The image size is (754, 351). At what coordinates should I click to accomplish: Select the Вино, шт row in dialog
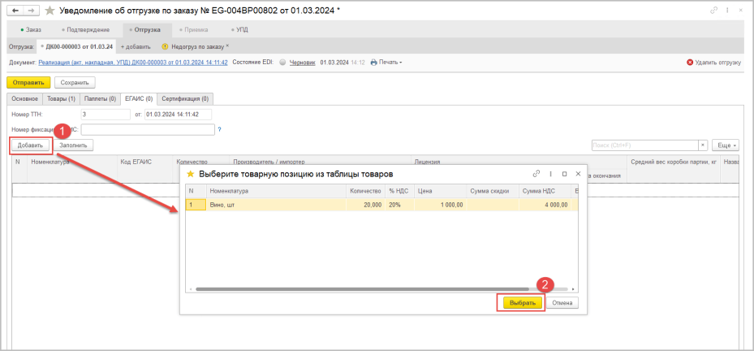coord(381,205)
